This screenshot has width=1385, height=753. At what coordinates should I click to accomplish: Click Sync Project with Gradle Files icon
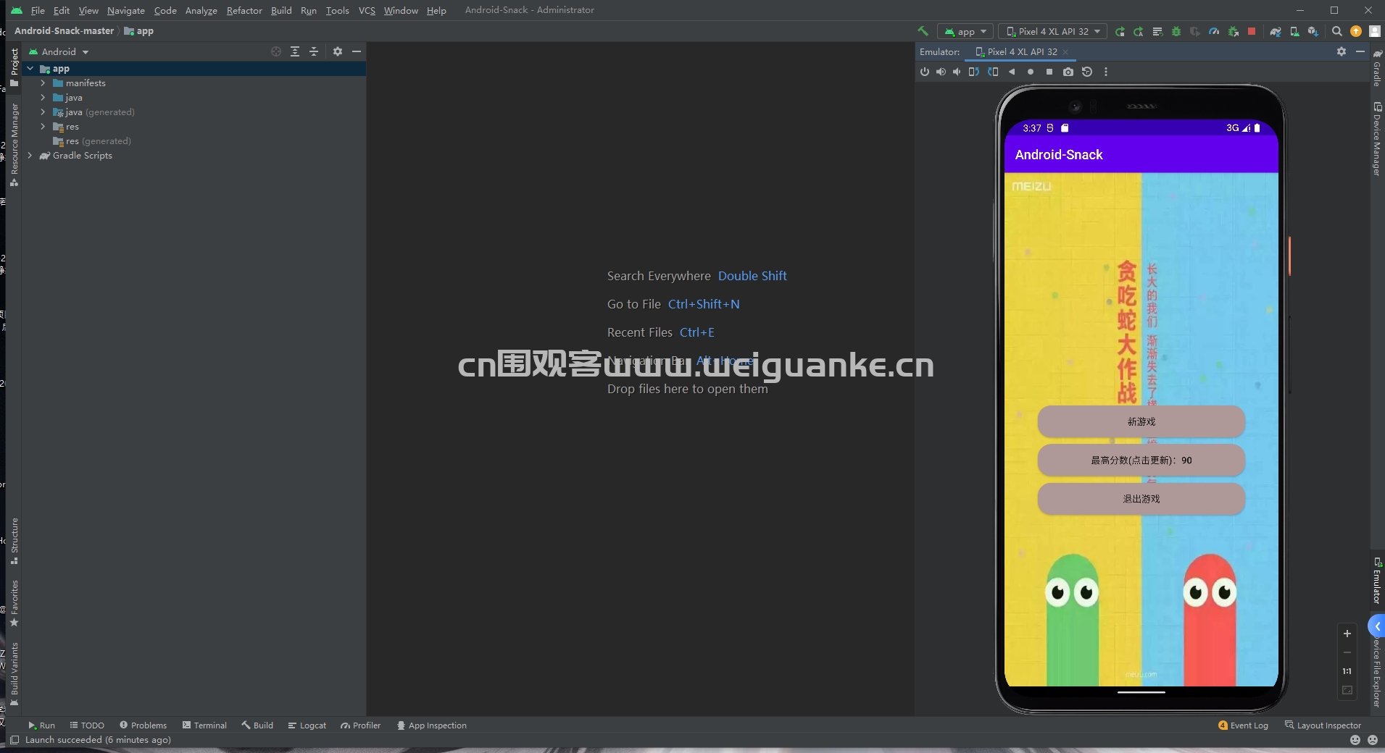(1276, 31)
